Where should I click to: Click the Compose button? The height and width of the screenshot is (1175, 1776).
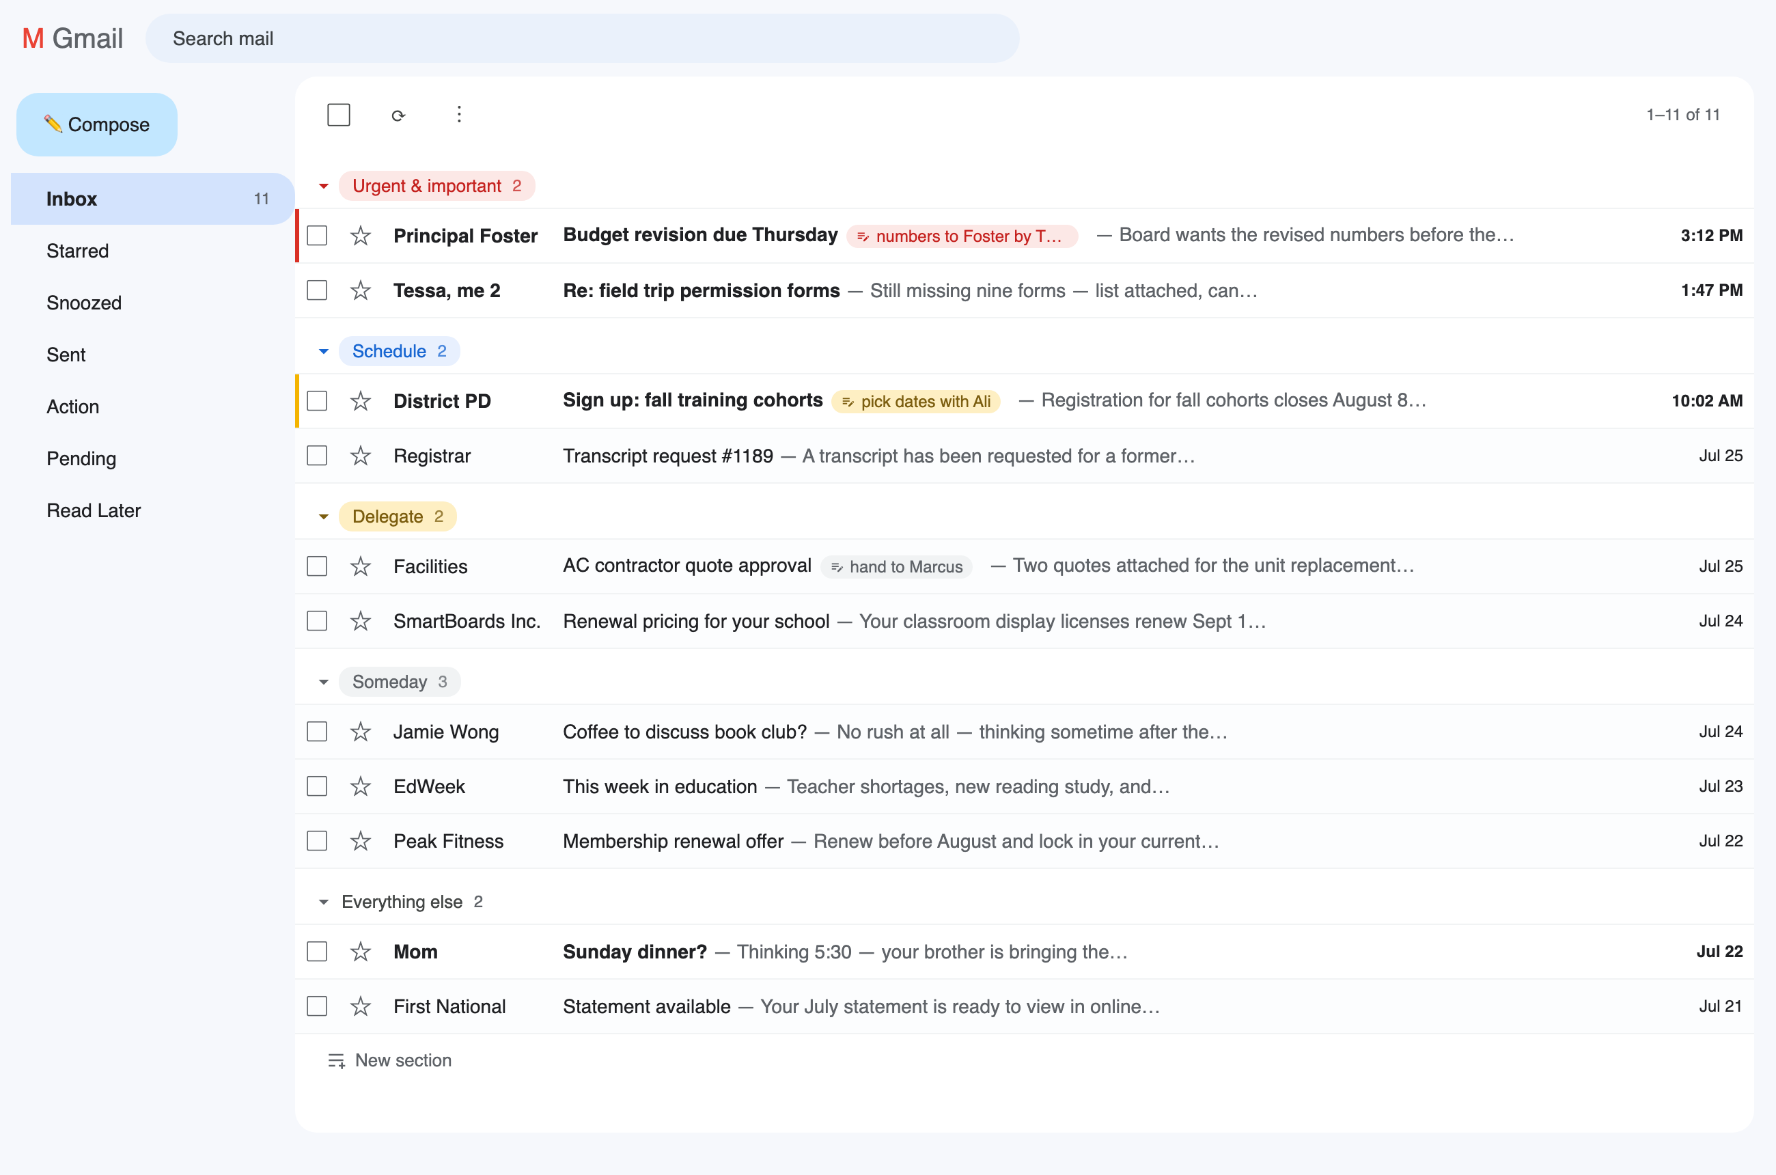pyautogui.click(x=97, y=124)
